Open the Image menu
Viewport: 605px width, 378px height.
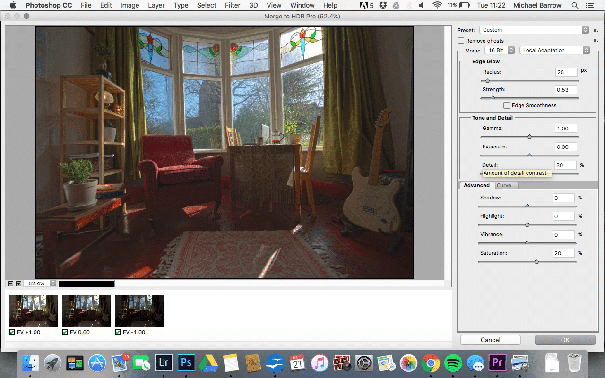click(130, 5)
